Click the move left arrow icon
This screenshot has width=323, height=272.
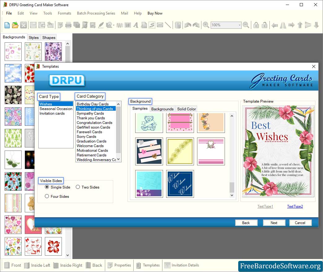pos(274,25)
